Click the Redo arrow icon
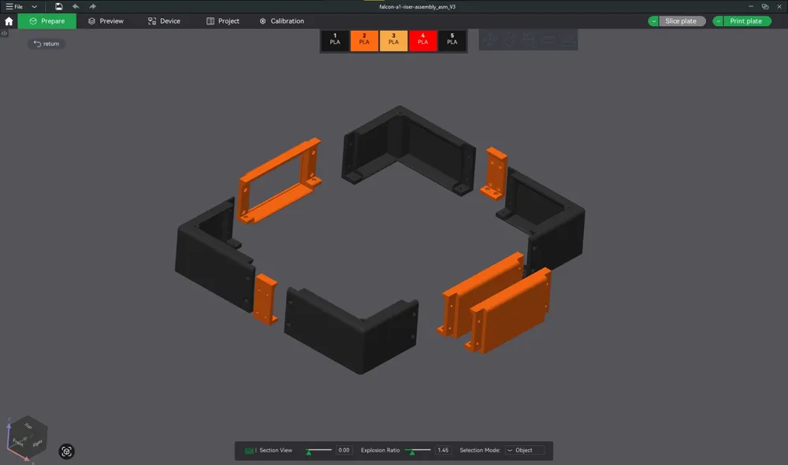Image resolution: width=788 pixels, height=465 pixels. click(91, 6)
